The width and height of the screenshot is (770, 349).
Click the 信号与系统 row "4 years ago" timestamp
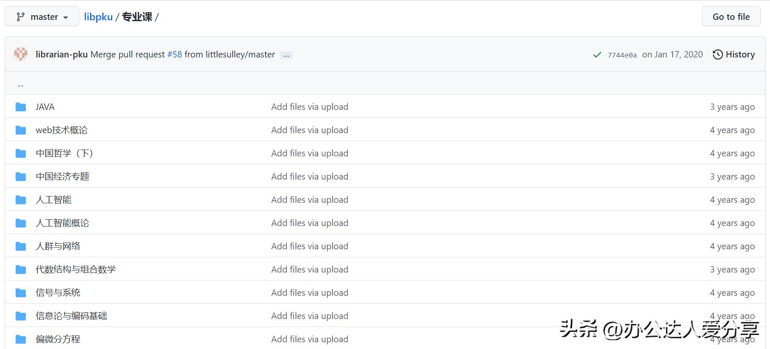[732, 293]
